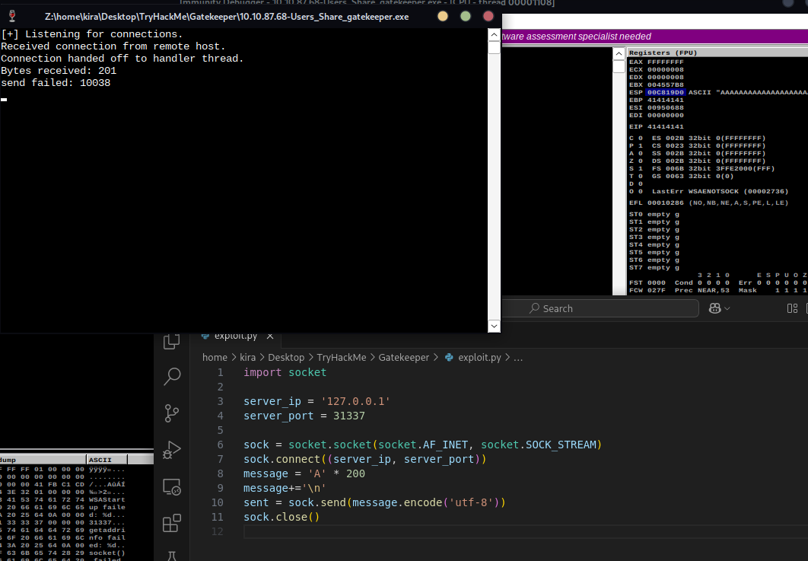Open the kira breadcrumb segment
The image size is (808, 561).
(x=247, y=357)
